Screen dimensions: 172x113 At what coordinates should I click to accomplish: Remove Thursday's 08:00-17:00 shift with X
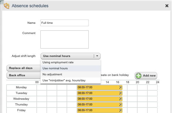tap(120, 105)
